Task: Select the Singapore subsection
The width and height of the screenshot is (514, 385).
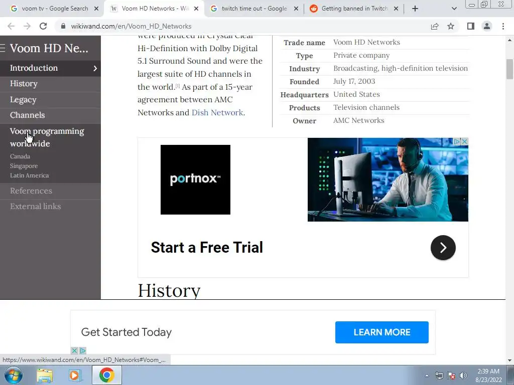Action: [24, 165]
